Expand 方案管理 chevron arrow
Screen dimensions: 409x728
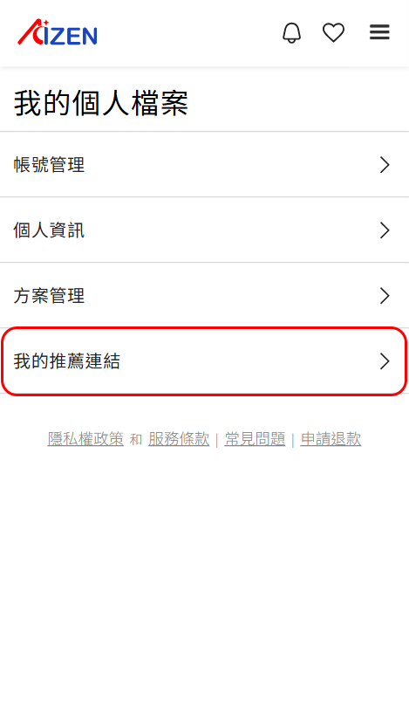pyautogui.click(x=385, y=296)
